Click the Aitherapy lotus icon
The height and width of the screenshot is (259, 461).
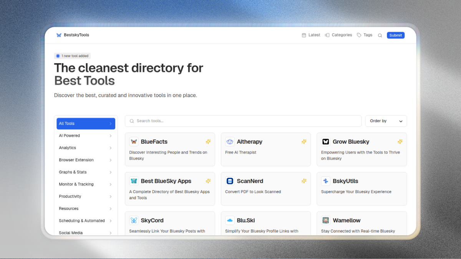pos(230,142)
